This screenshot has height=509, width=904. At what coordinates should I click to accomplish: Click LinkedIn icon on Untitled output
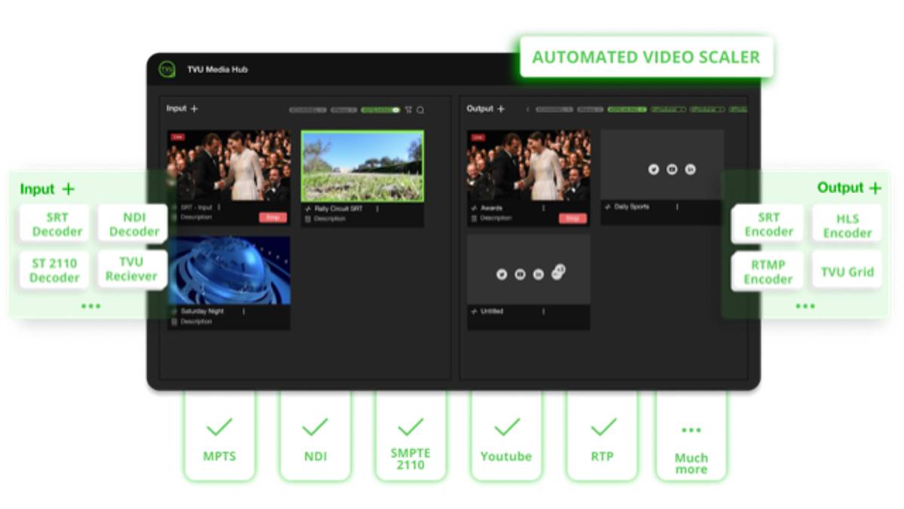(538, 274)
